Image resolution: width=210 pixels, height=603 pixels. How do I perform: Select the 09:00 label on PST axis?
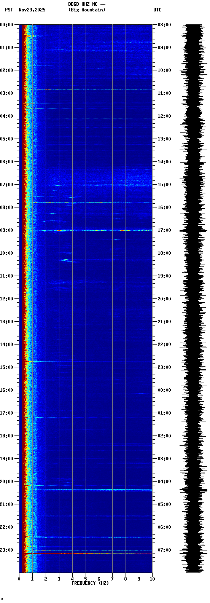pyautogui.click(x=6, y=230)
